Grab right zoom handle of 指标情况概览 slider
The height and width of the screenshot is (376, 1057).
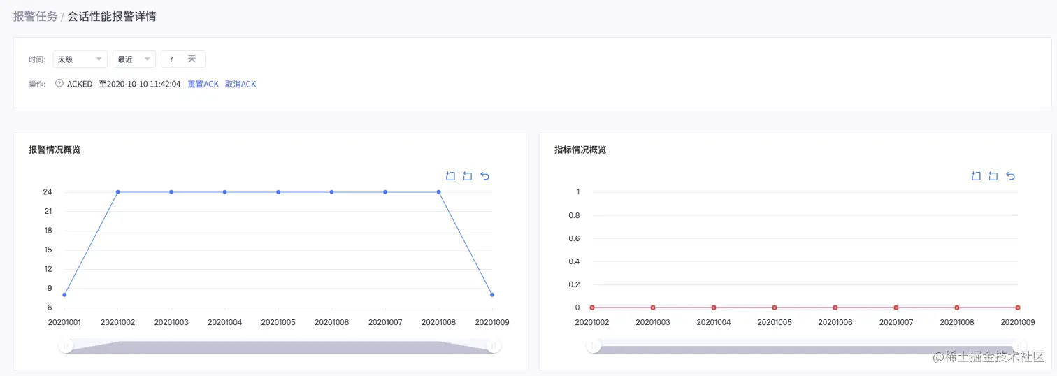pyautogui.click(x=1020, y=346)
